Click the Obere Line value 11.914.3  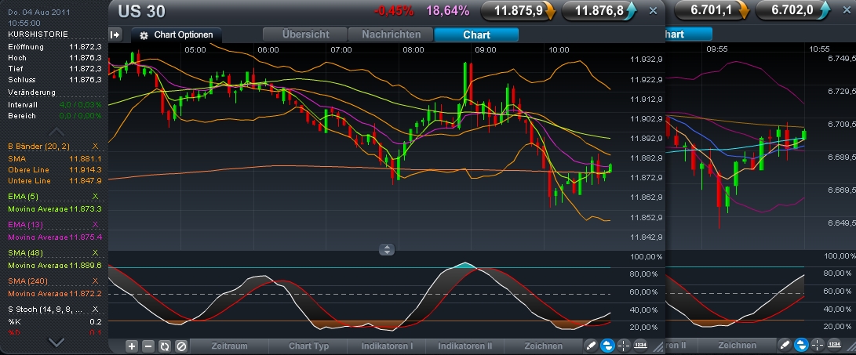(x=86, y=169)
